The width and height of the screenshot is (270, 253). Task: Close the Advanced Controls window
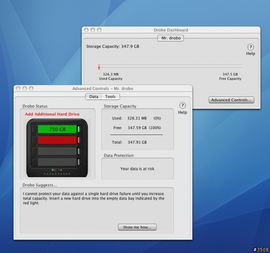click(18, 89)
